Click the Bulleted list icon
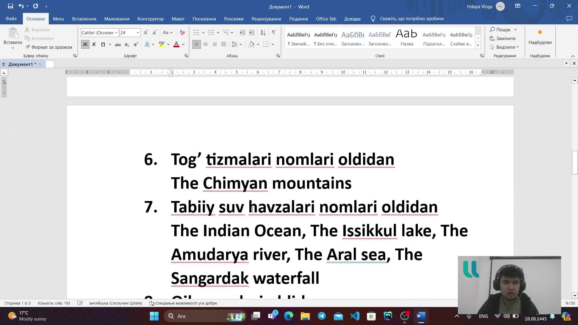 coord(197,32)
